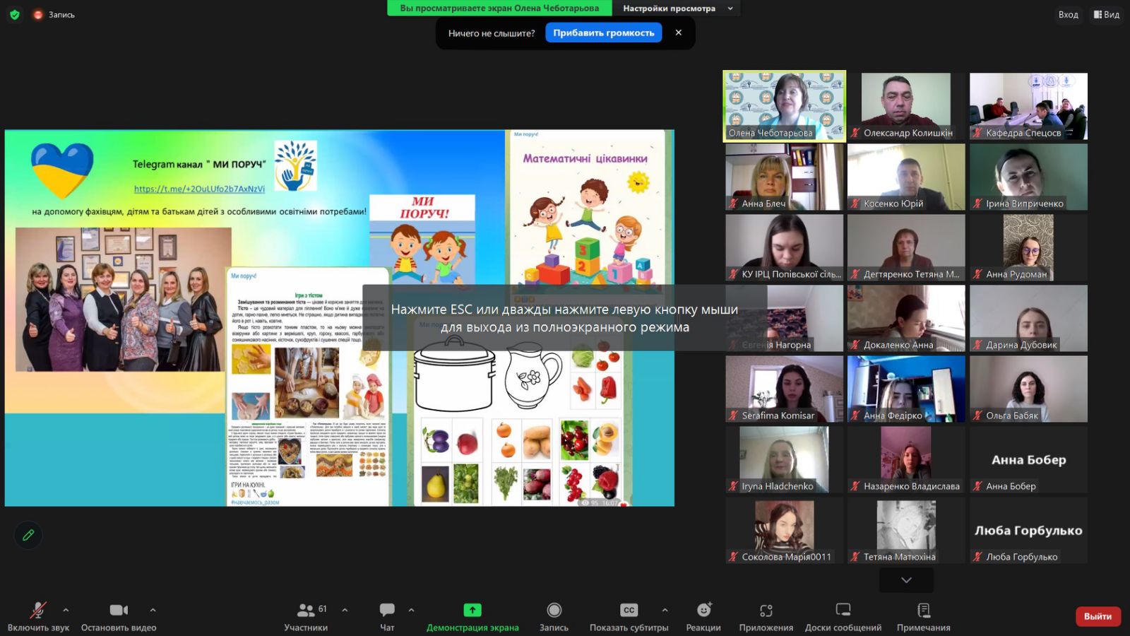The height and width of the screenshot is (636, 1130).
Task: Unmute the microphone
Action: tap(38, 610)
